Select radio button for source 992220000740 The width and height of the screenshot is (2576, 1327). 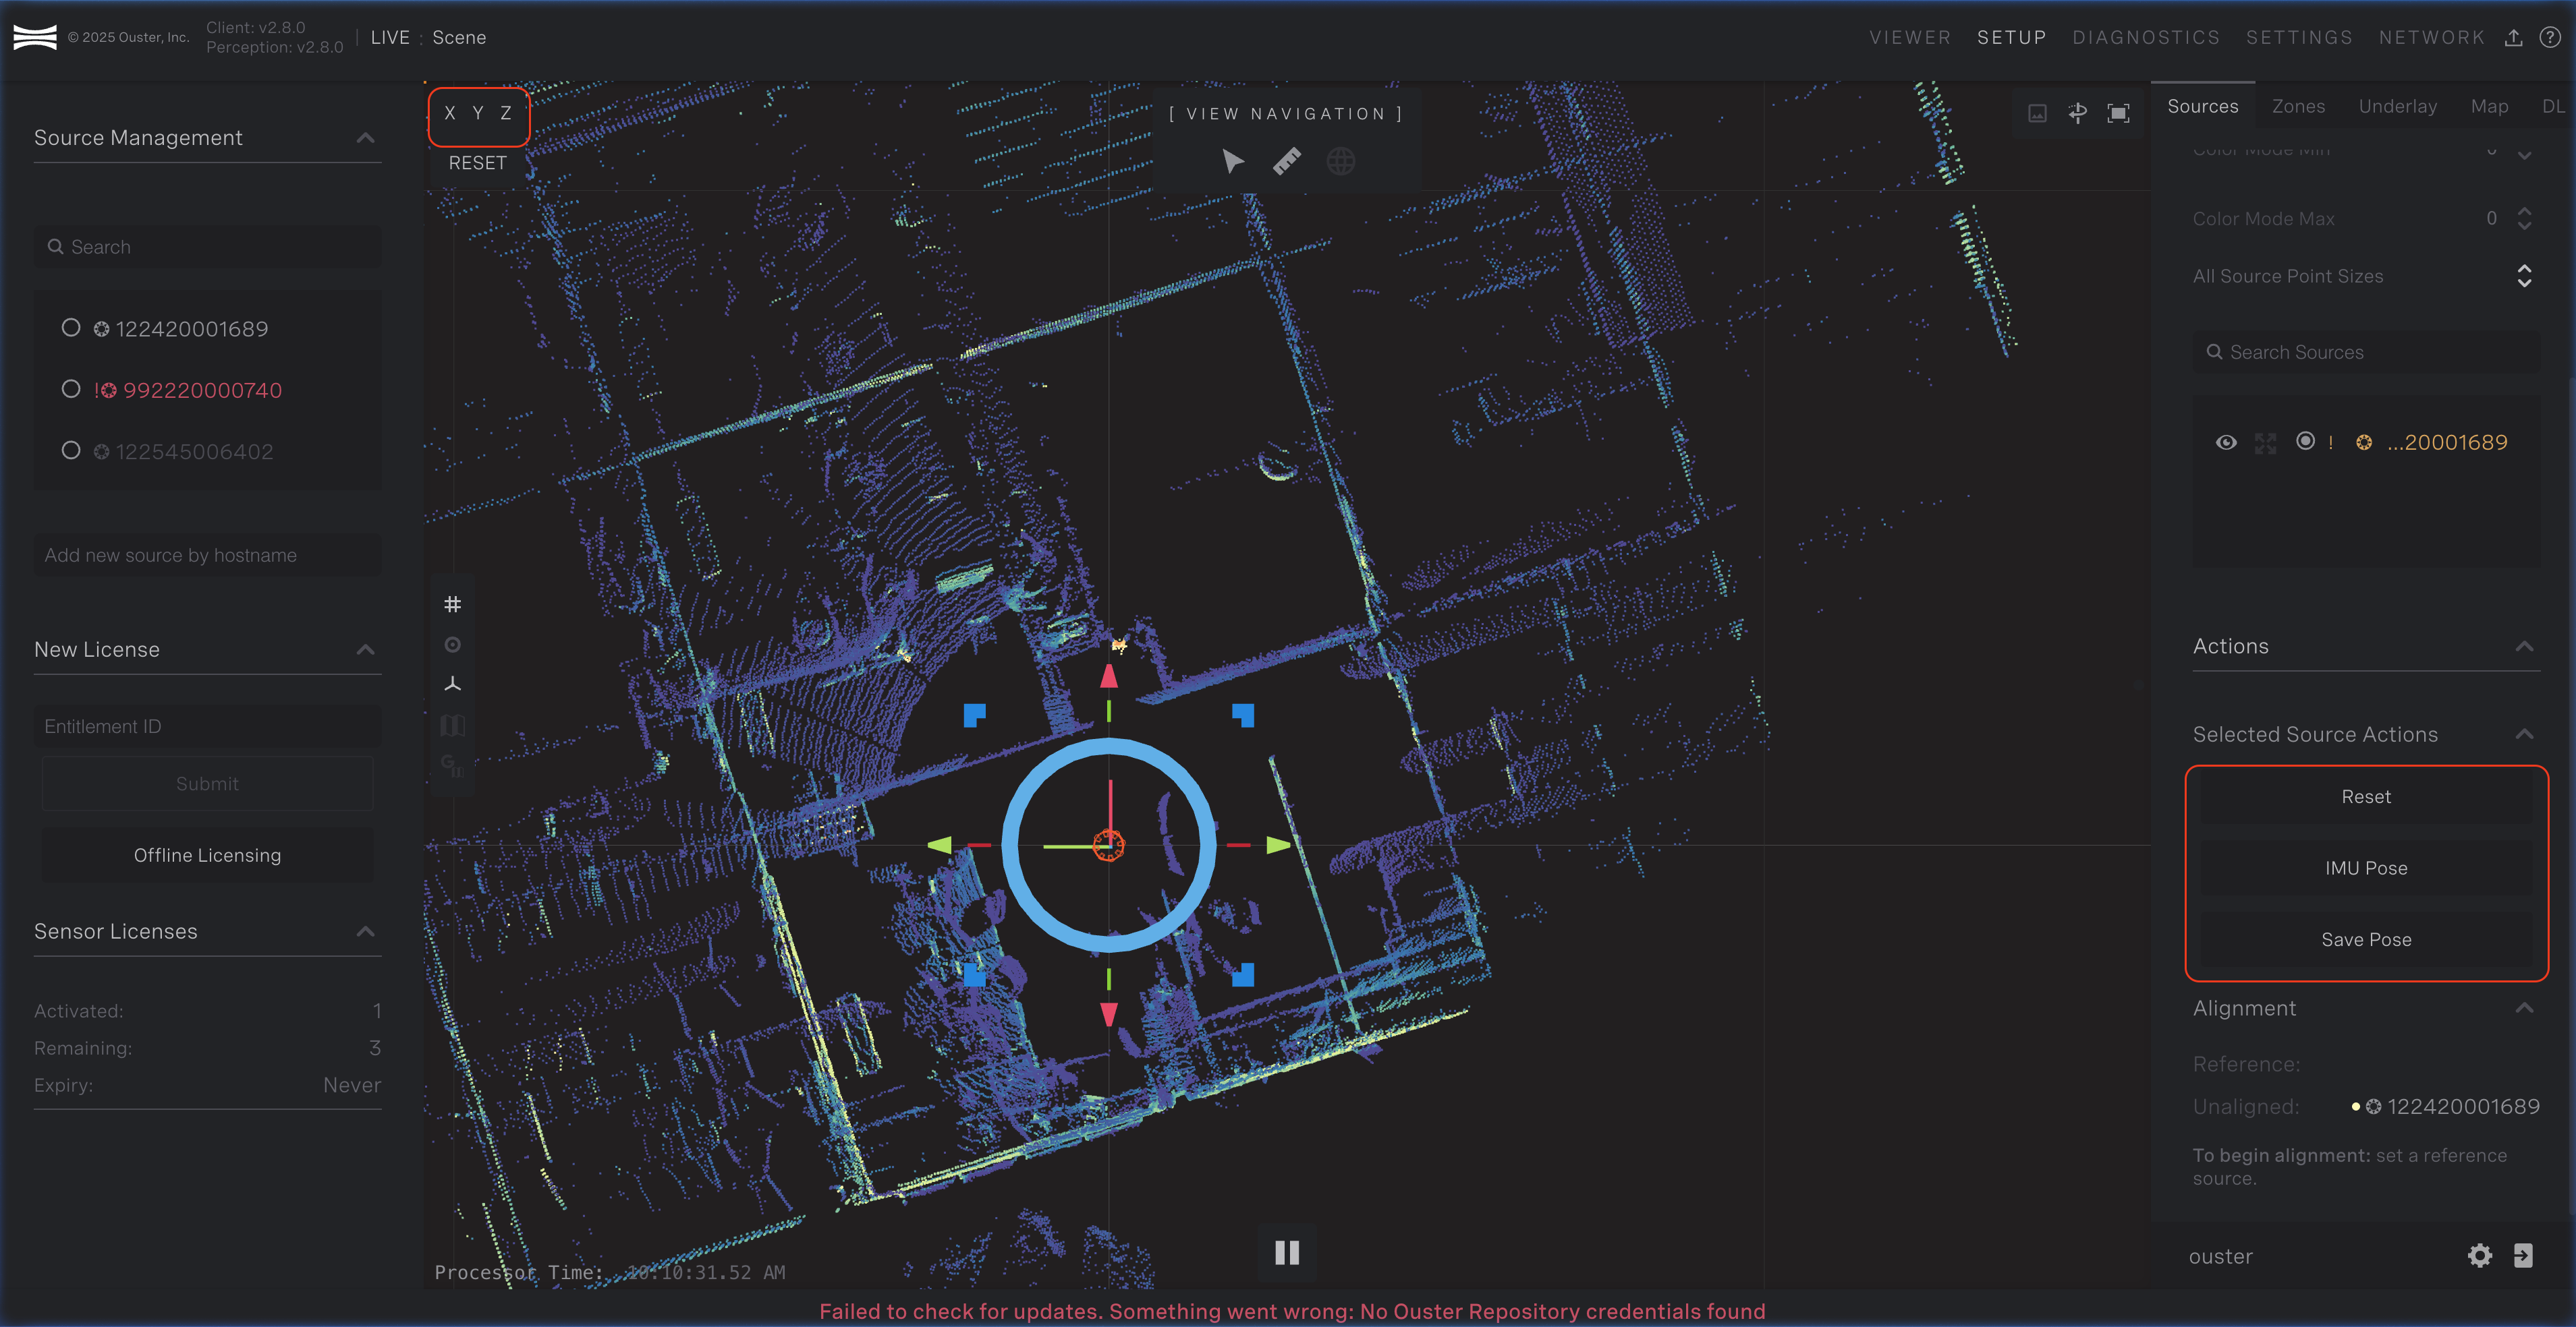(71, 388)
